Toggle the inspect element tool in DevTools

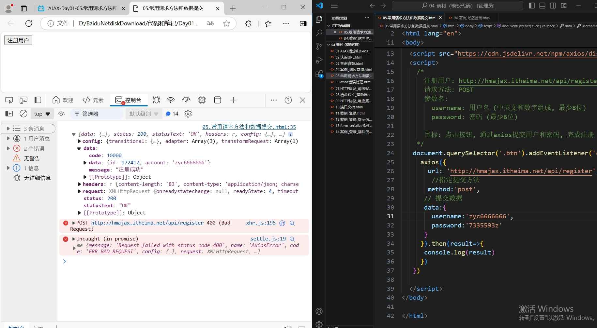tap(9, 100)
